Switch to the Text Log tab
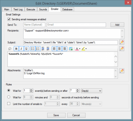133x121 pixels. tap(18, 9)
